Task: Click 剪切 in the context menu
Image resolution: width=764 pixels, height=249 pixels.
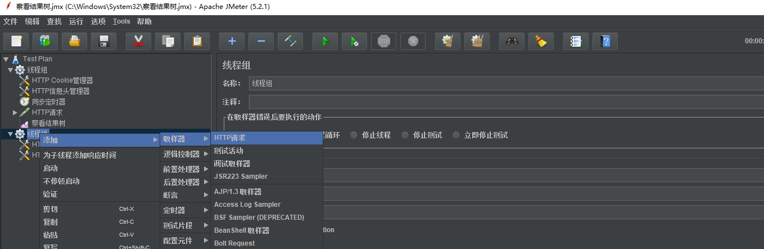Action: pos(100,209)
